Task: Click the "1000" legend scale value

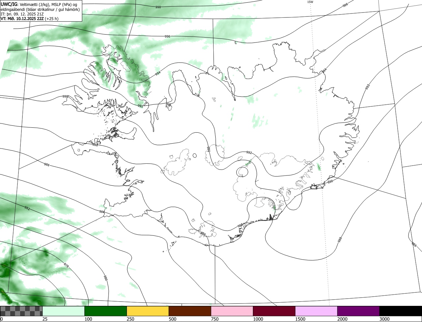Action: point(258,319)
